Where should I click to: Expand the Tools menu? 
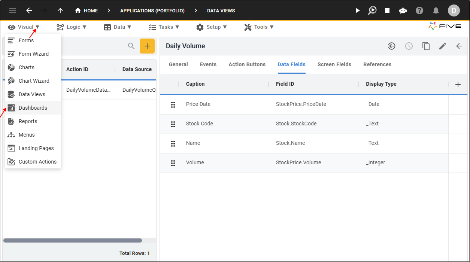coord(259,27)
